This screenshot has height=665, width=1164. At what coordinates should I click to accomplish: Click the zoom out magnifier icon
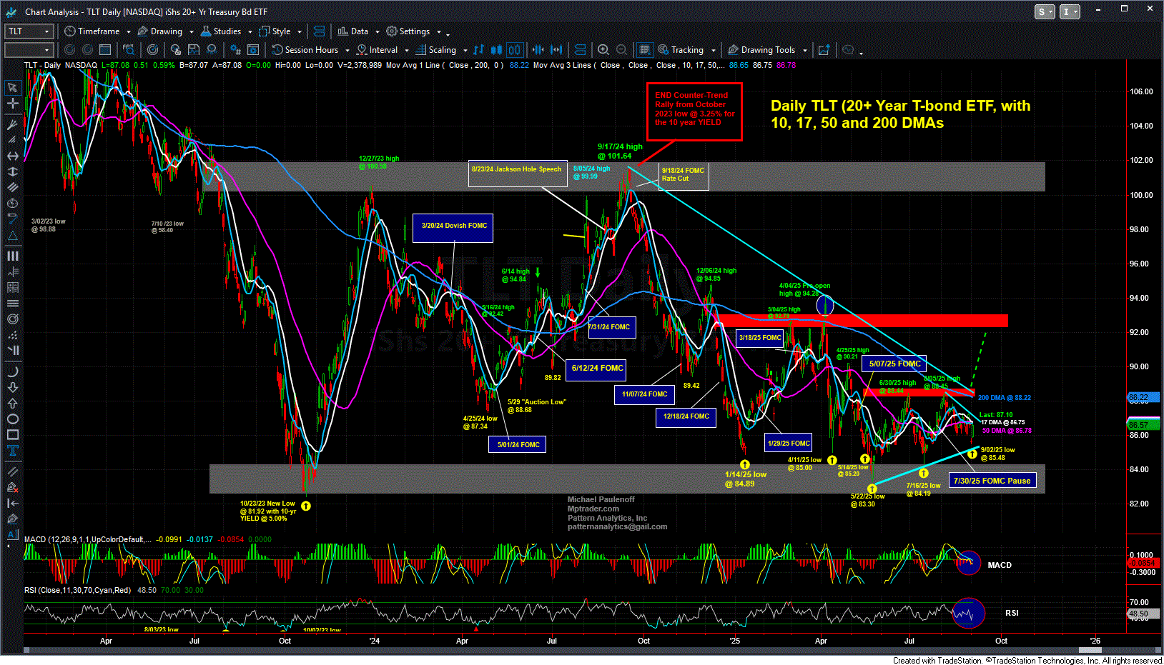tap(621, 50)
